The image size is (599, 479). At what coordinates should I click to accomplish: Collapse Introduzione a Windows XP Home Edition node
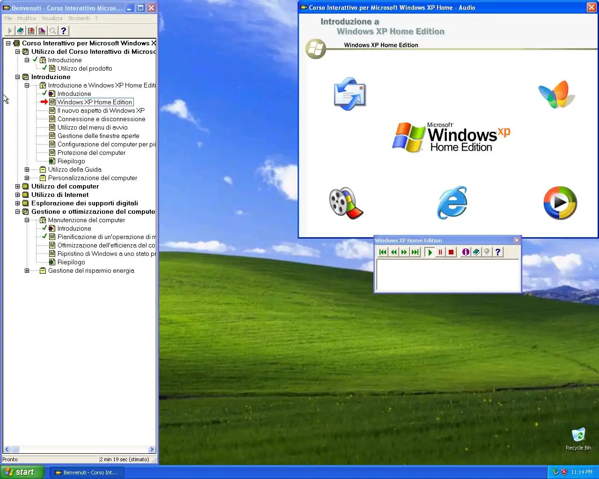(27, 85)
